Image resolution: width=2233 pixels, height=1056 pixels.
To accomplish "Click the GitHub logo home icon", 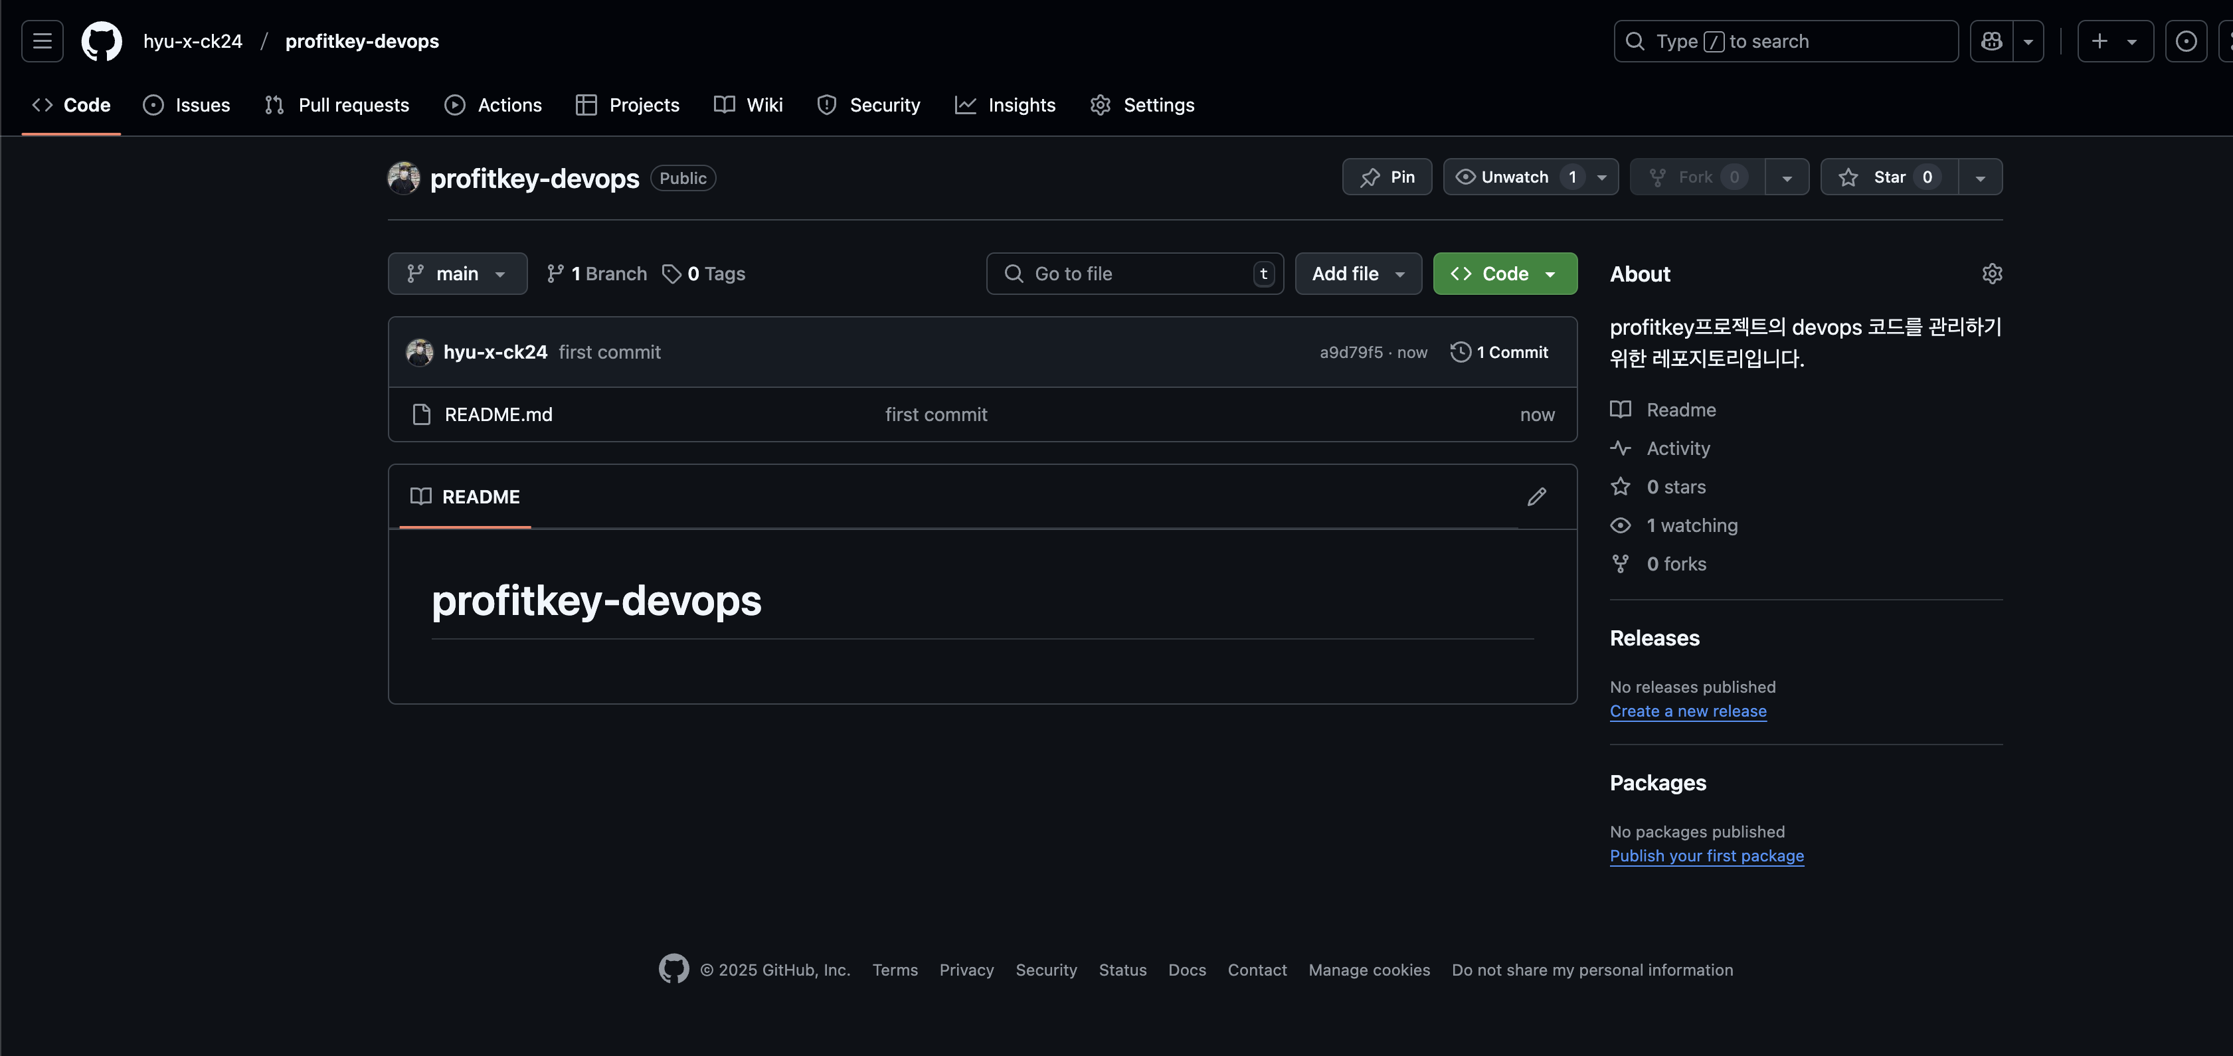I will [x=102, y=41].
